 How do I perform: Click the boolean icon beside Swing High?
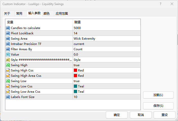pyautogui.click(x=8, y=65)
